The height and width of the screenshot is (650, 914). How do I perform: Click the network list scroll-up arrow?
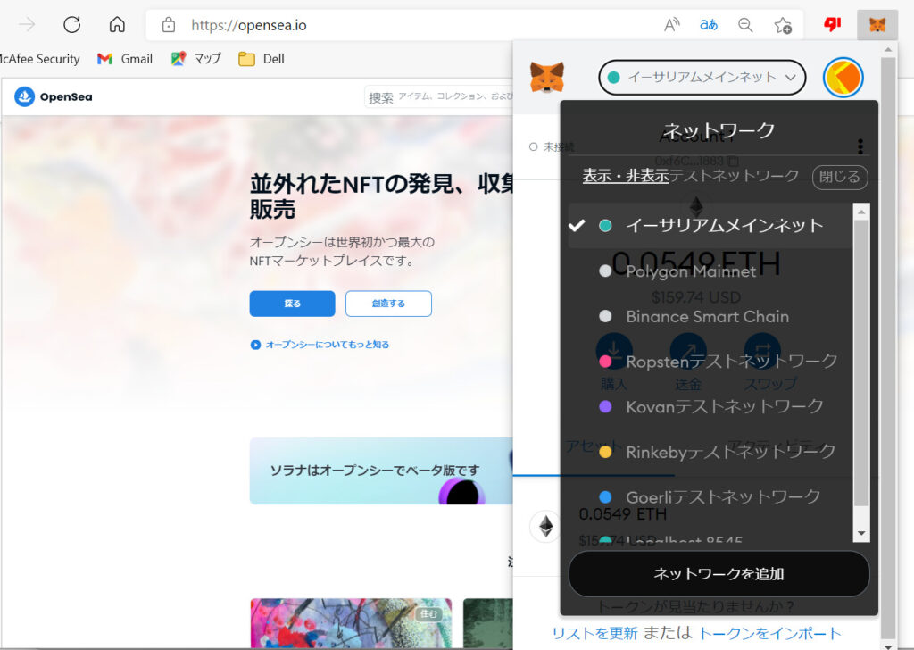861,212
